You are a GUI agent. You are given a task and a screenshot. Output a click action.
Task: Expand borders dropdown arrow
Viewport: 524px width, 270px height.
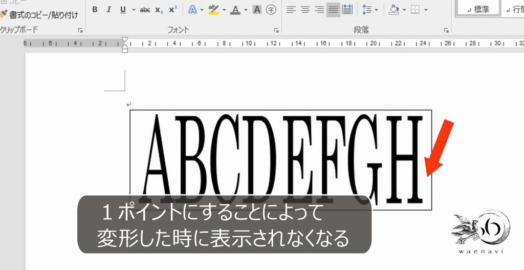[426, 10]
